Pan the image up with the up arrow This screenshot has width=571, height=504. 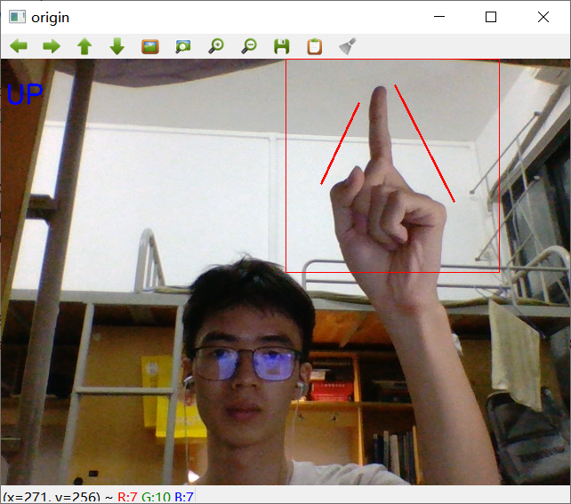point(84,46)
